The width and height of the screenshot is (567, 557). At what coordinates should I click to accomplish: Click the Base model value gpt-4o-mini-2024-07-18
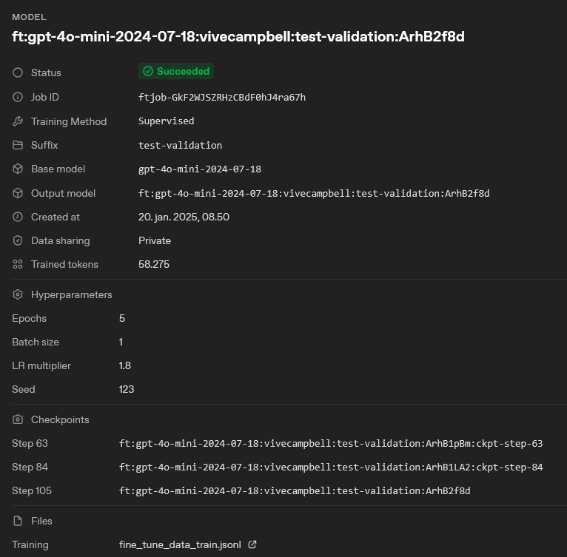pos(200,169)
